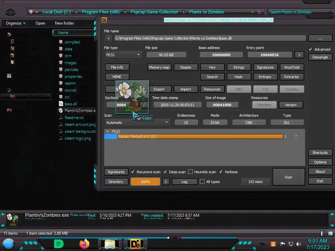This screenshot has height=251, width=335.
Task: Click the arrow button next to 100% progress
Action: [166, 182]
